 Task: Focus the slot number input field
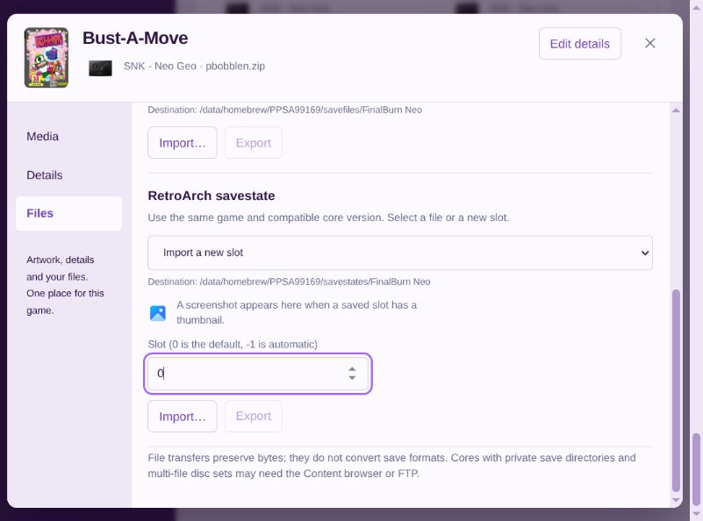[258, 374]
